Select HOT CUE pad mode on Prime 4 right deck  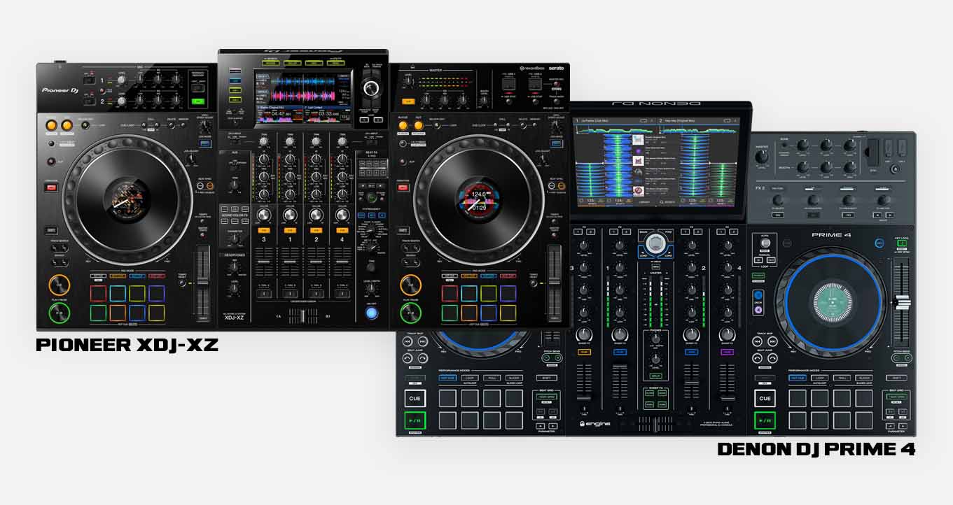pyautogui.click(x=798, y=378)
